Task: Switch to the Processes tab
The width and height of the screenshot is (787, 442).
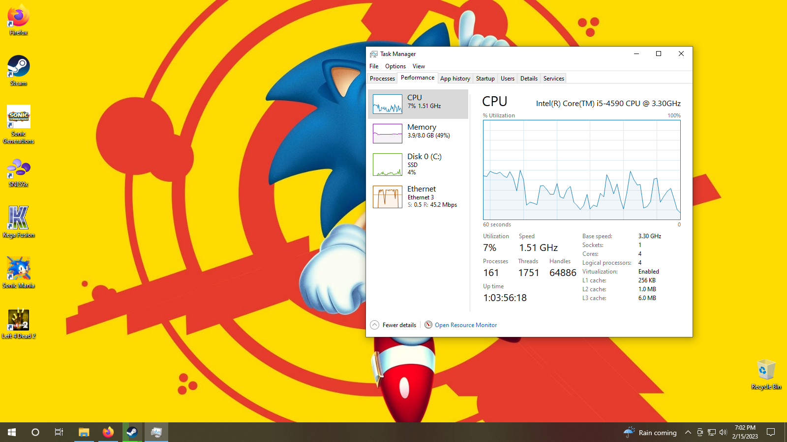Action: coord(382,79)
